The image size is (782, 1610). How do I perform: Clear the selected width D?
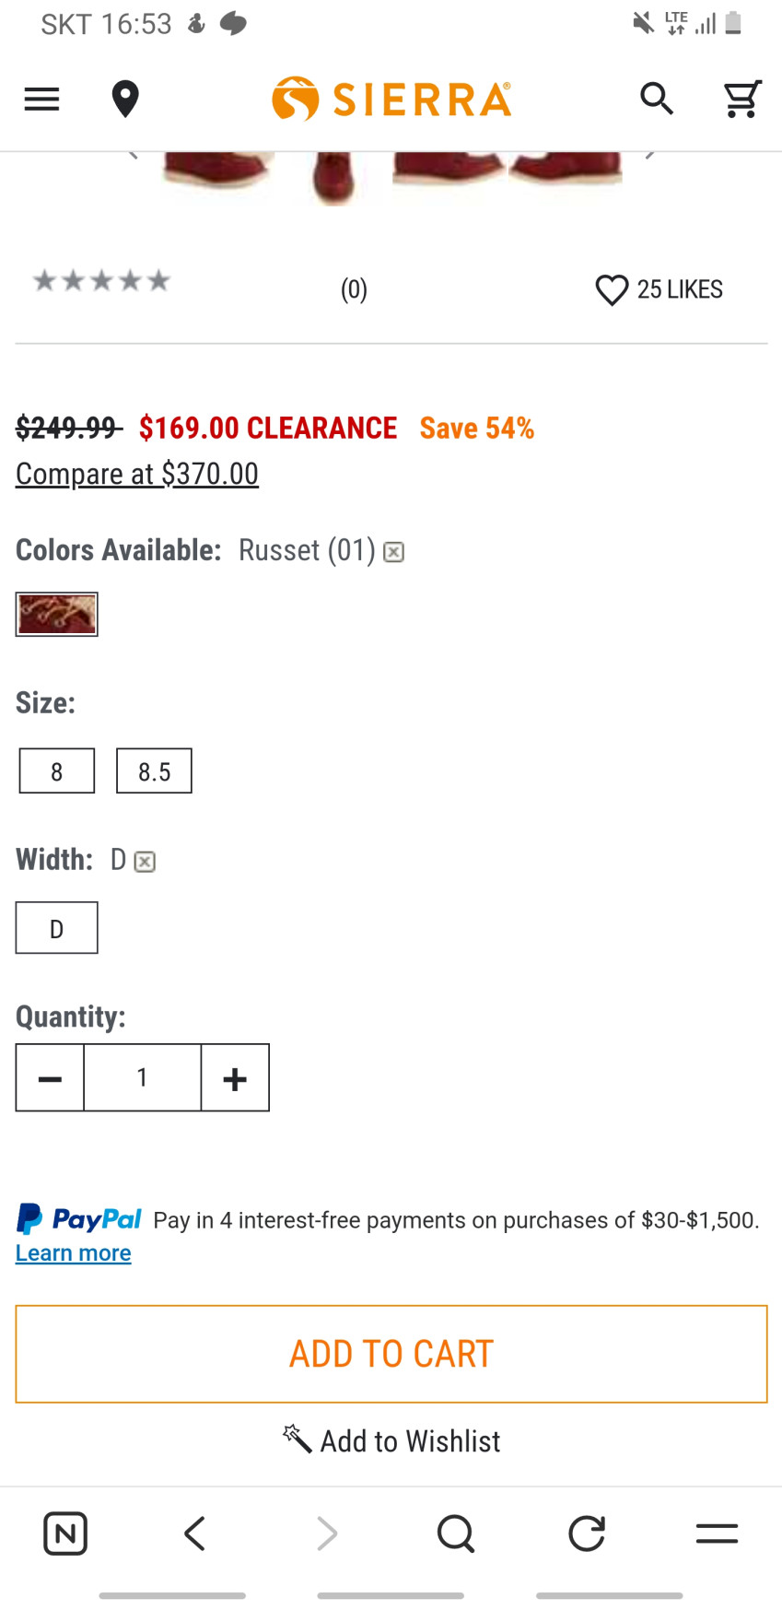pos(145,862)
